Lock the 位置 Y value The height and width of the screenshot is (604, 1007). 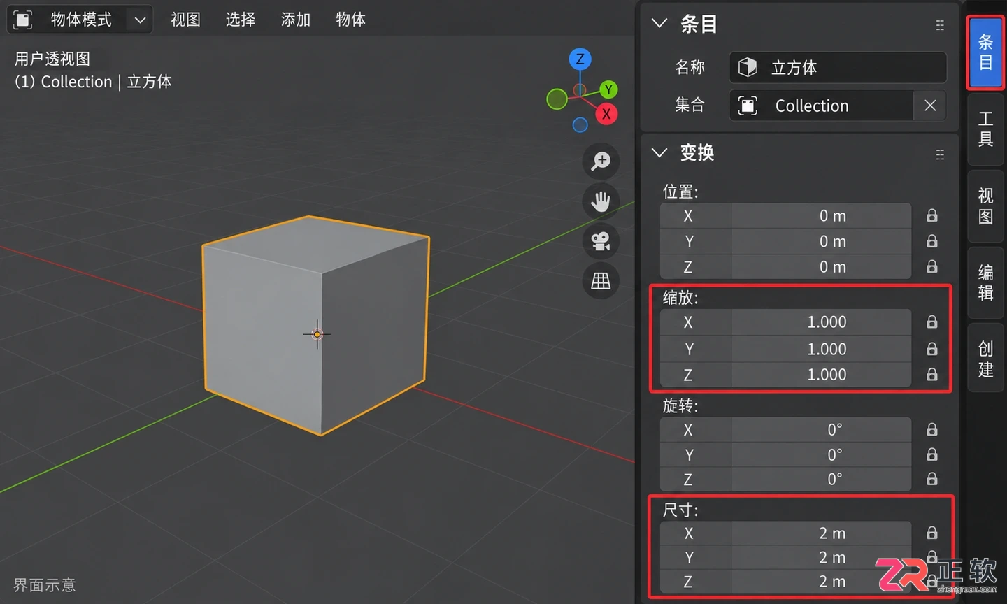tap(932, 241)
